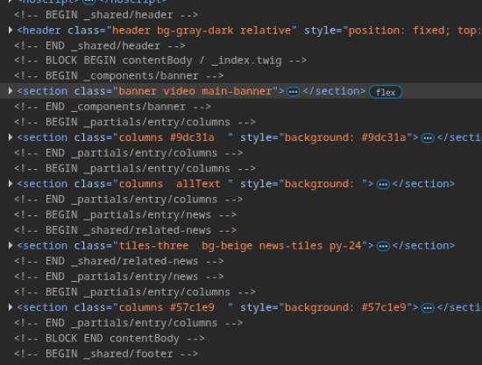Click the closing section tag after allText
This screenshot has width=482, height=365.
click(x=423, y=184)
